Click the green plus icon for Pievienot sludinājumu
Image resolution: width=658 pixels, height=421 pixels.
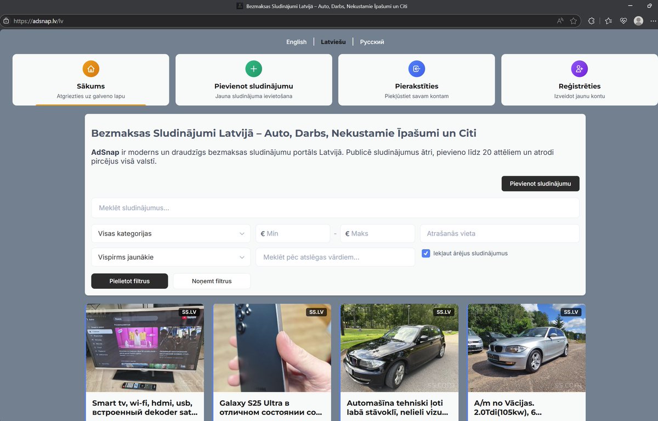[253, 69]
